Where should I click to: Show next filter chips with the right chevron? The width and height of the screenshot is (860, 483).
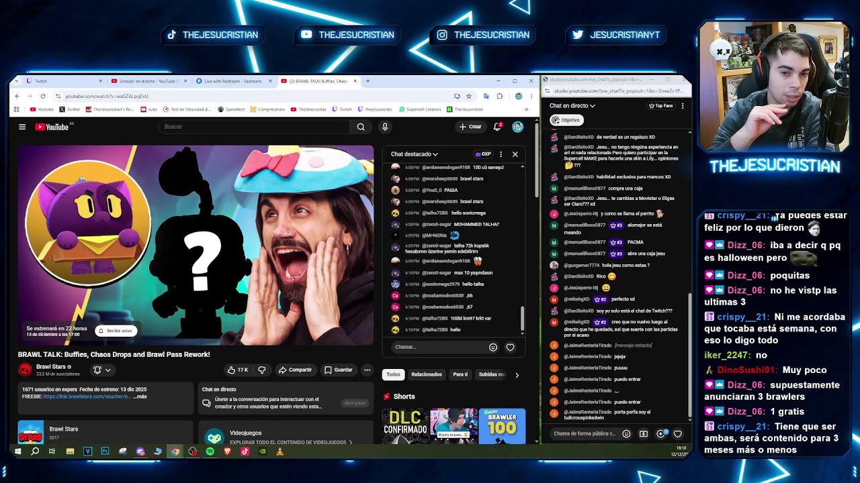[517, 375]
